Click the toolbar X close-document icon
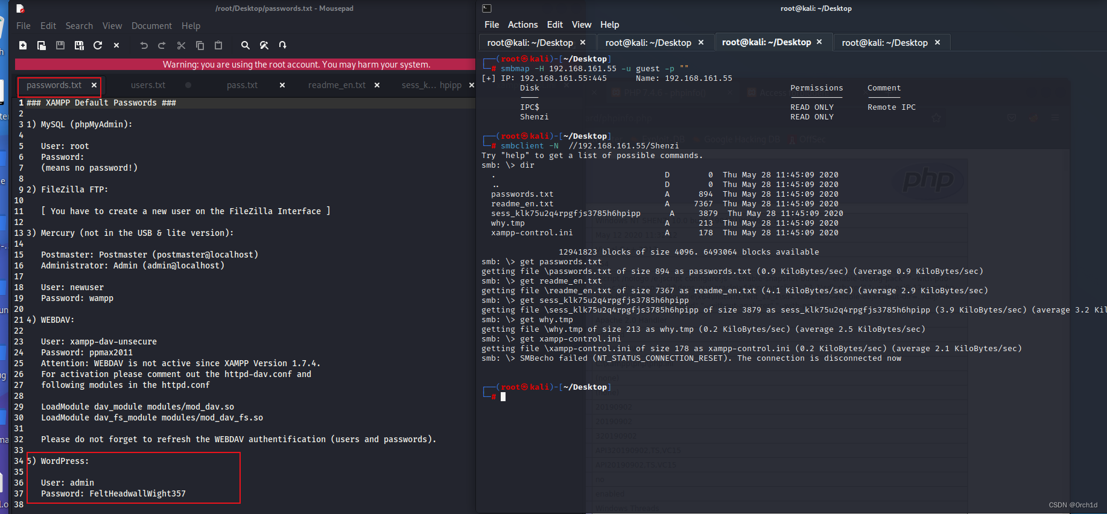The width and height of the screenshot is (1107, 514). pos(116,45)
